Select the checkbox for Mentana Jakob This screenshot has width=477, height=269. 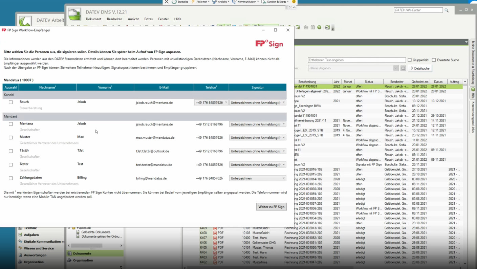[11, 124]
